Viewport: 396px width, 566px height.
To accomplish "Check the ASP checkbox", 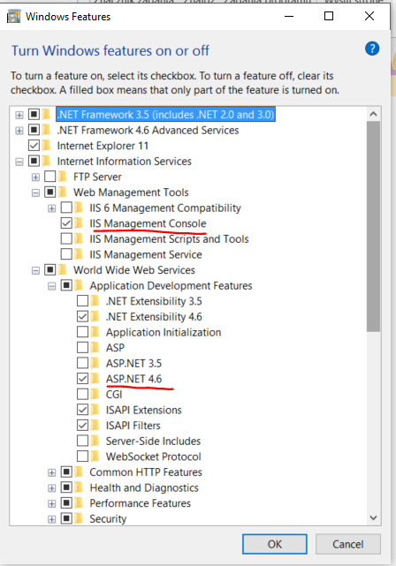I will pos(82,347).
